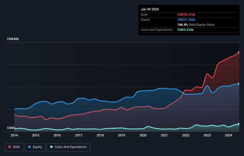Click the 2017 x-axis label
The image size is (244, 156).
point(79,135)
